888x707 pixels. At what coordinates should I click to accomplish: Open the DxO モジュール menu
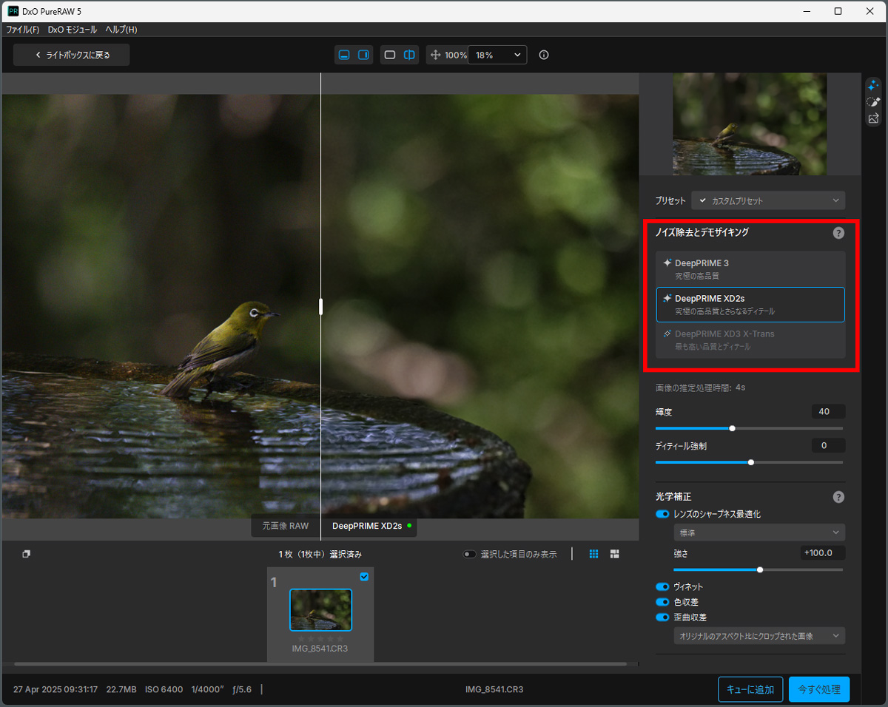[72, 30]
